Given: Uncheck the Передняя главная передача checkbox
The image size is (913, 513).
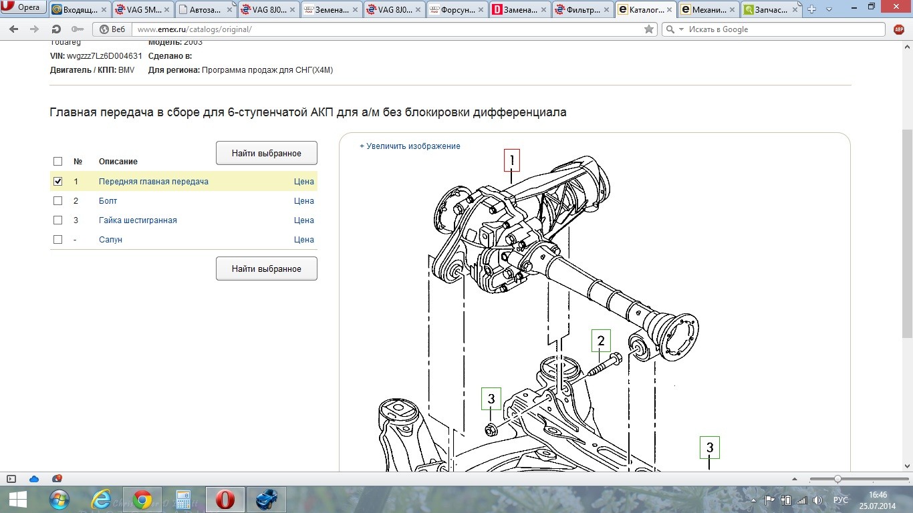Looking at the screenshot, I should pos(57,181).
